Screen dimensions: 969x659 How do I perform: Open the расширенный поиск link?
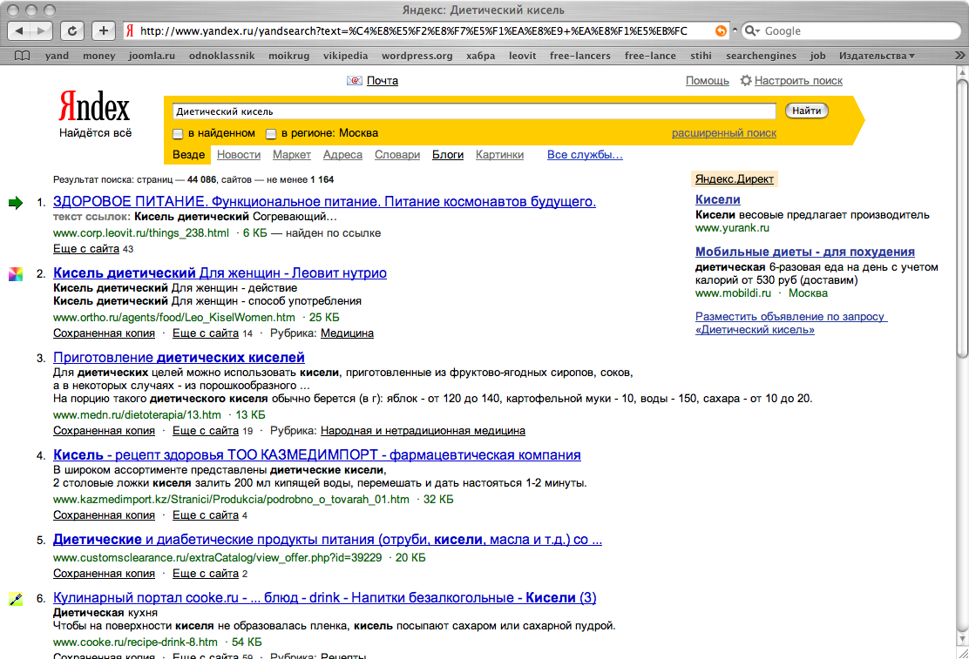coord(723,133)
